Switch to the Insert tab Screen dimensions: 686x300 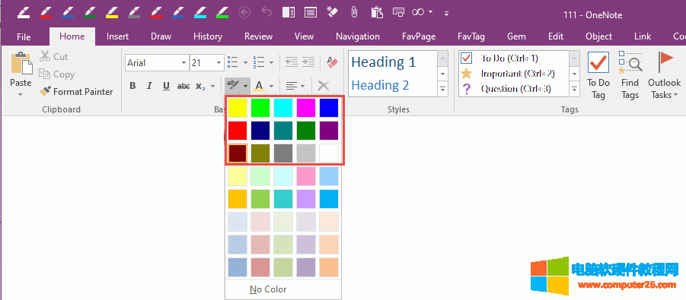(x=118, y=36)
